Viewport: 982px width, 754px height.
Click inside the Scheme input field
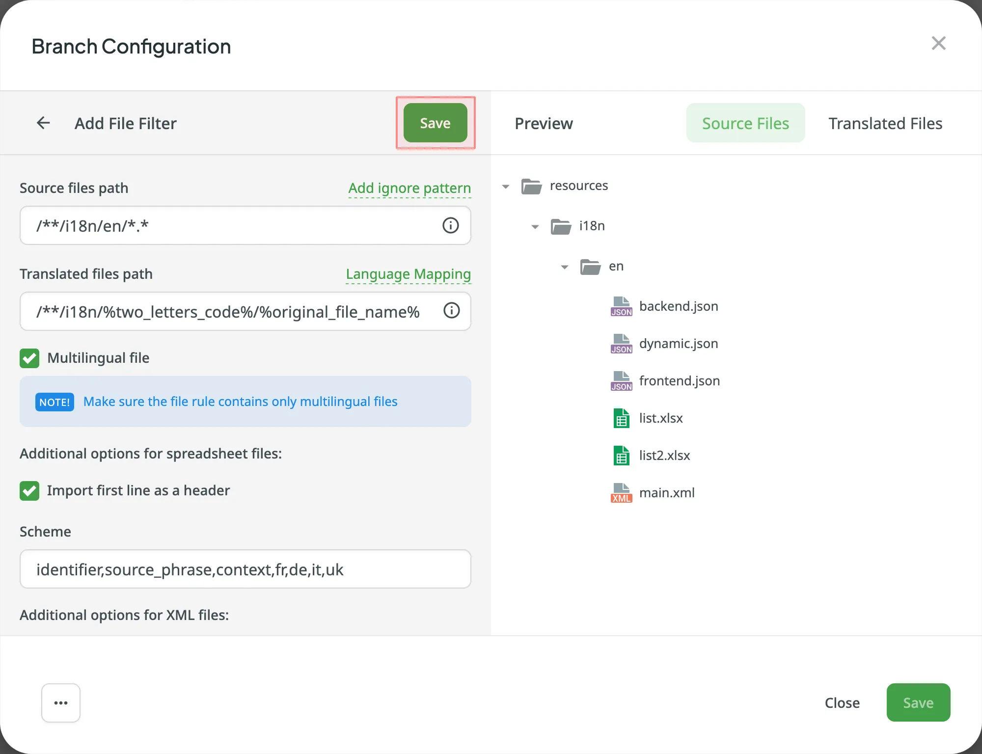pyautogui.click(x=245, y=569)
